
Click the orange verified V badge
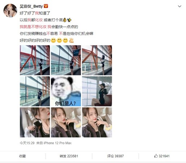tap(46, 6)
